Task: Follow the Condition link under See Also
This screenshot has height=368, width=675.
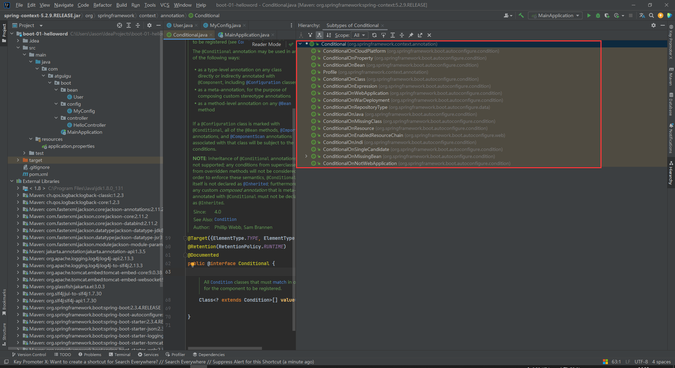Action: coord(225,219)
